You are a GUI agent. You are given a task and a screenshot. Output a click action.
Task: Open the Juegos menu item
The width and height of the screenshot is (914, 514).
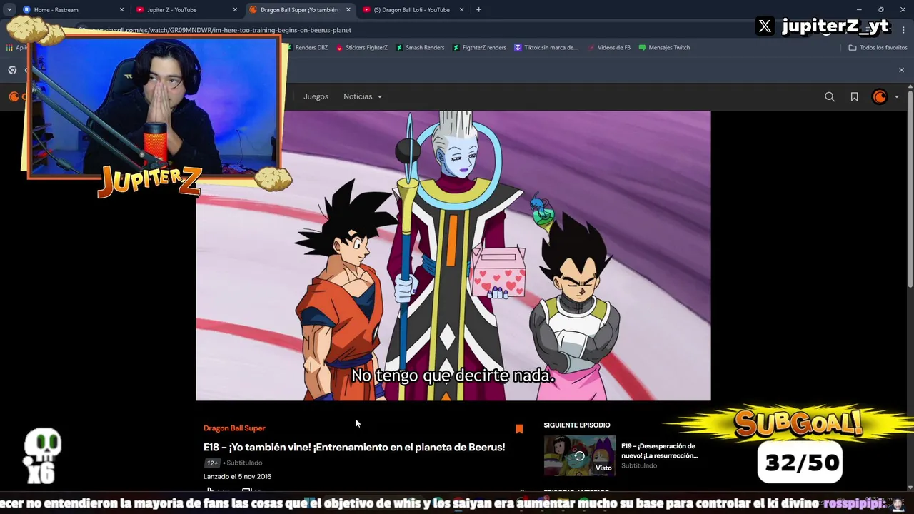(316, 96)
